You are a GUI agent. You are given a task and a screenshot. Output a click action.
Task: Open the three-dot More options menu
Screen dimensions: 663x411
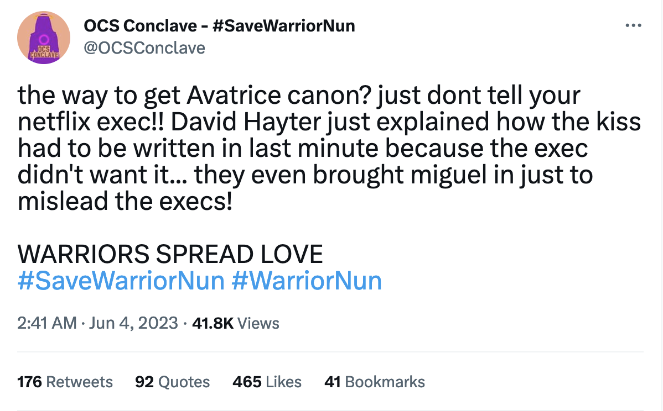(633, 26)
